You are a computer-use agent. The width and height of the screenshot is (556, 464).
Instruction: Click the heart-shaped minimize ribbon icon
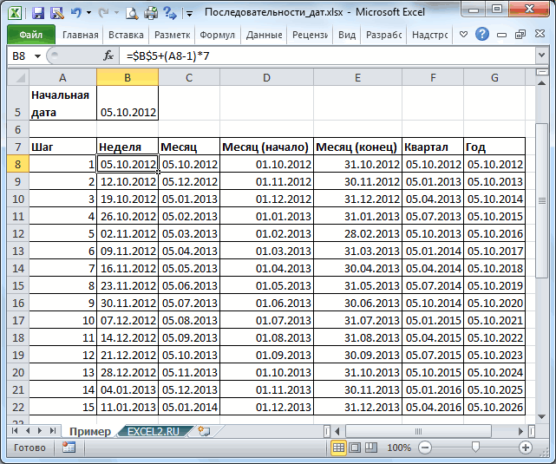tap(463, 35)
